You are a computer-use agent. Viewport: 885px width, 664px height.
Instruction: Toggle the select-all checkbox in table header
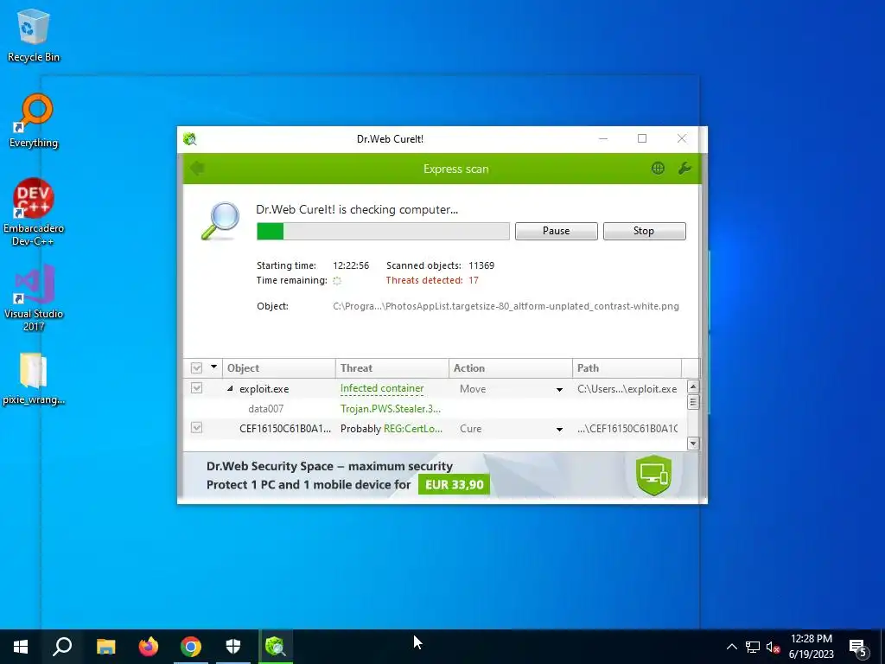[196, 368]
